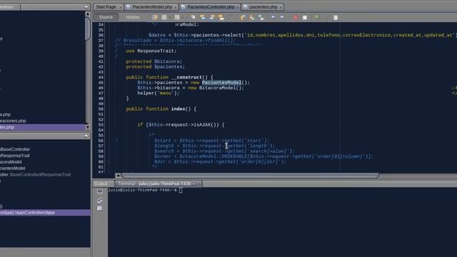Open the PacientesModel.php editor tab
The image size is (457, 257).
pos(152,6)
